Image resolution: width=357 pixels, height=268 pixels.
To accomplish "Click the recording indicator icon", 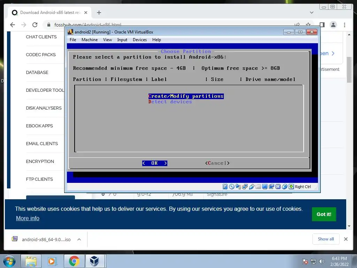I will [x=271, y=187].
